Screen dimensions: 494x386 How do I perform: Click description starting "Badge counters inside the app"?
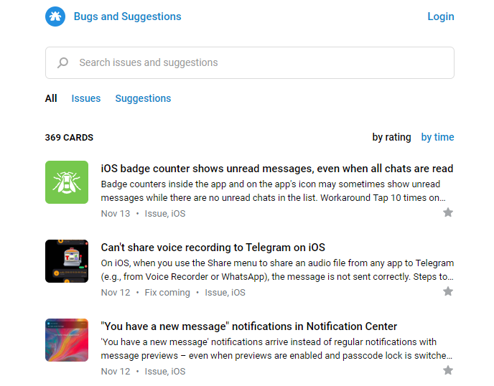(273, 191)
